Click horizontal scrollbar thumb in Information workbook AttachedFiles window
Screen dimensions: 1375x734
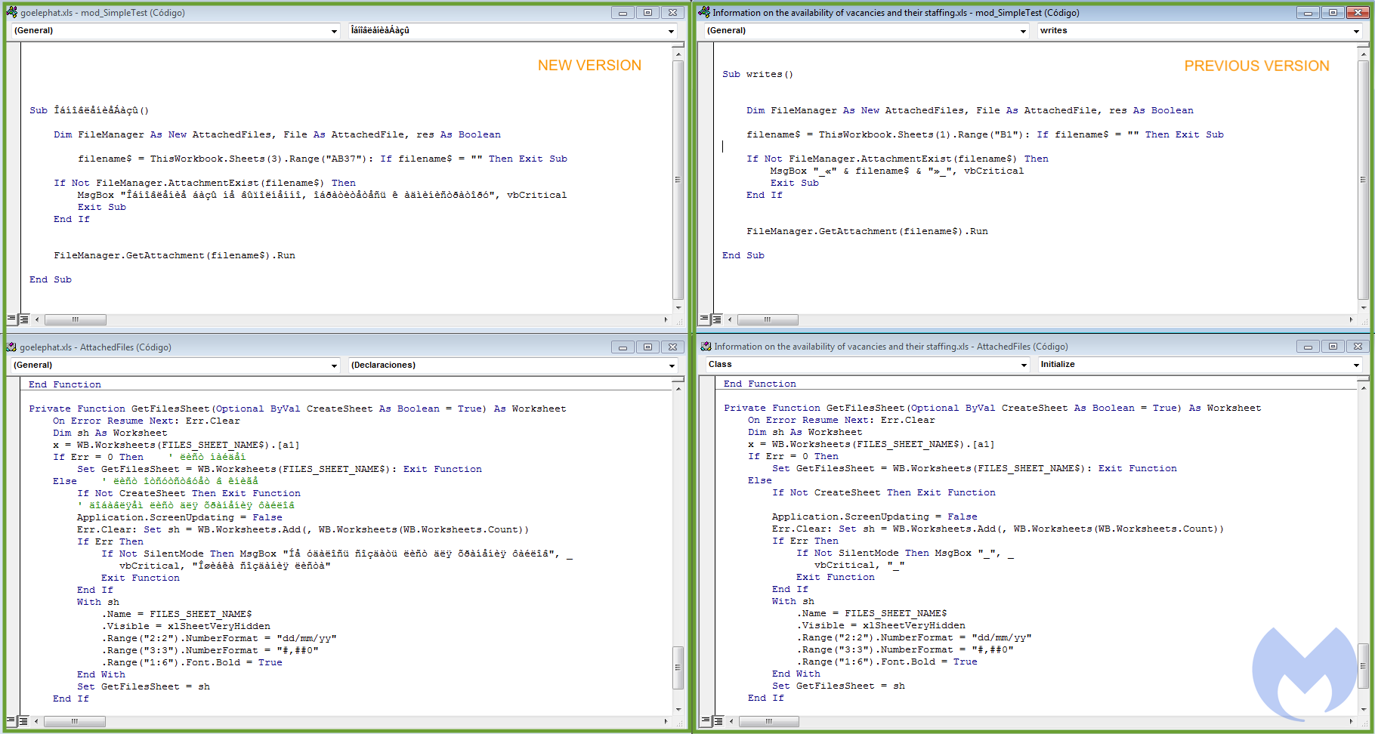point(769,721)
